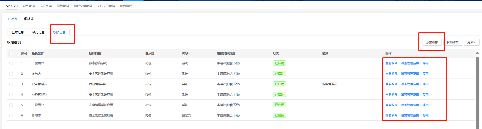Switch to the 银行信息 tab
The image size is (482, 129).
(x=38, y=32)
